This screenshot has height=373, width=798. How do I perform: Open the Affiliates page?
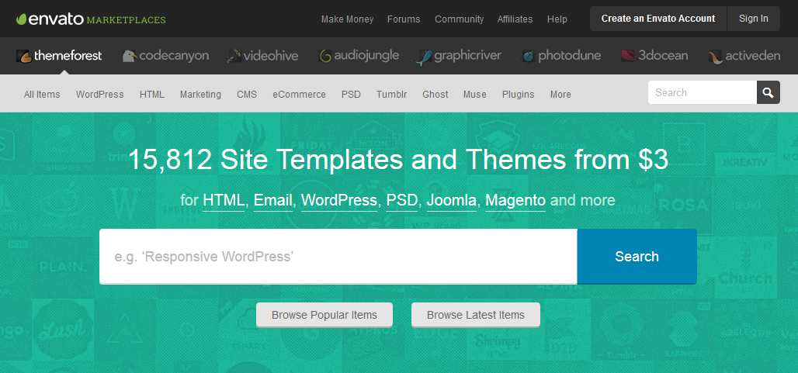[515, 19]
